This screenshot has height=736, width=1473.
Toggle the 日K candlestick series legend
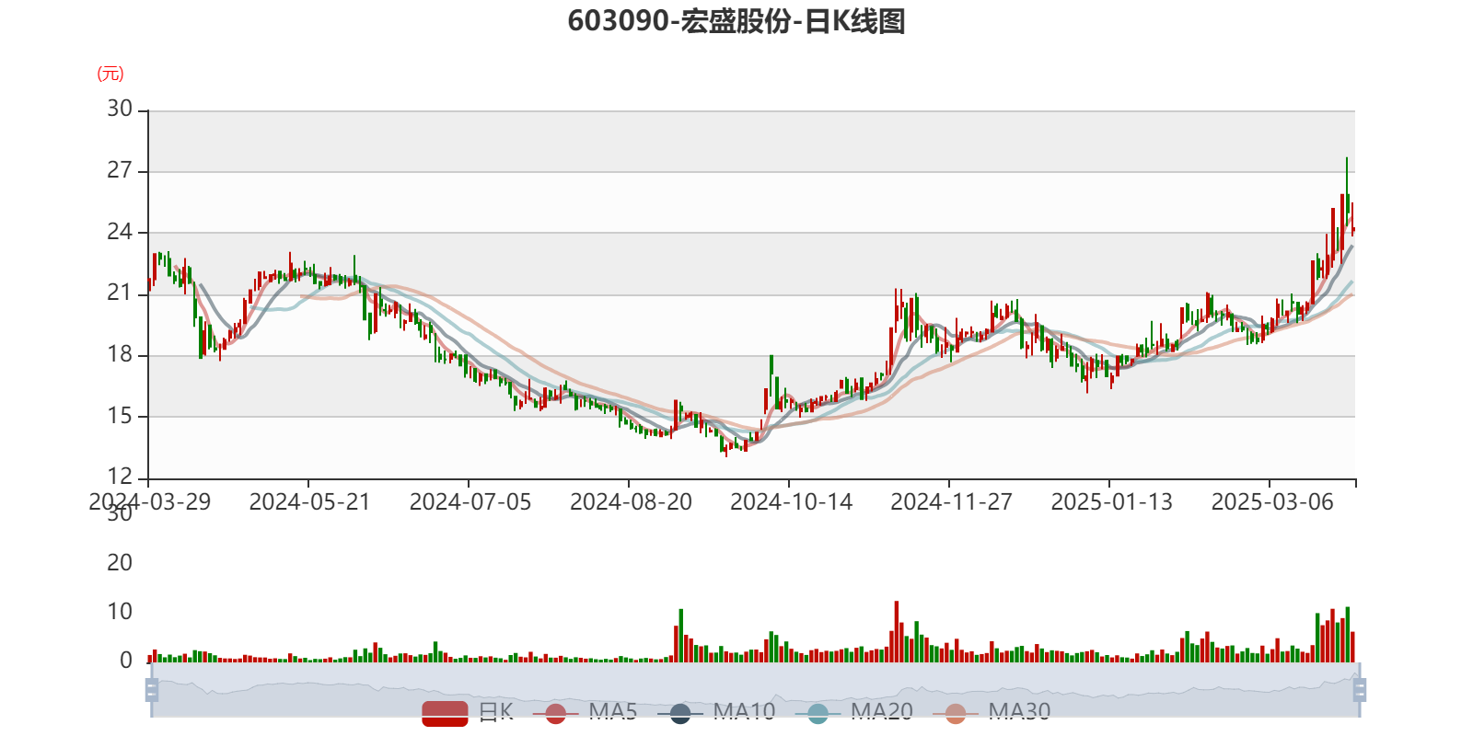click(468, 712)
